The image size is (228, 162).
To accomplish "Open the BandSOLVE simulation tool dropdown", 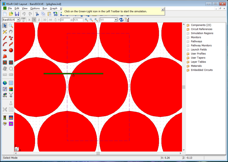I will click(x=18, y=20).
